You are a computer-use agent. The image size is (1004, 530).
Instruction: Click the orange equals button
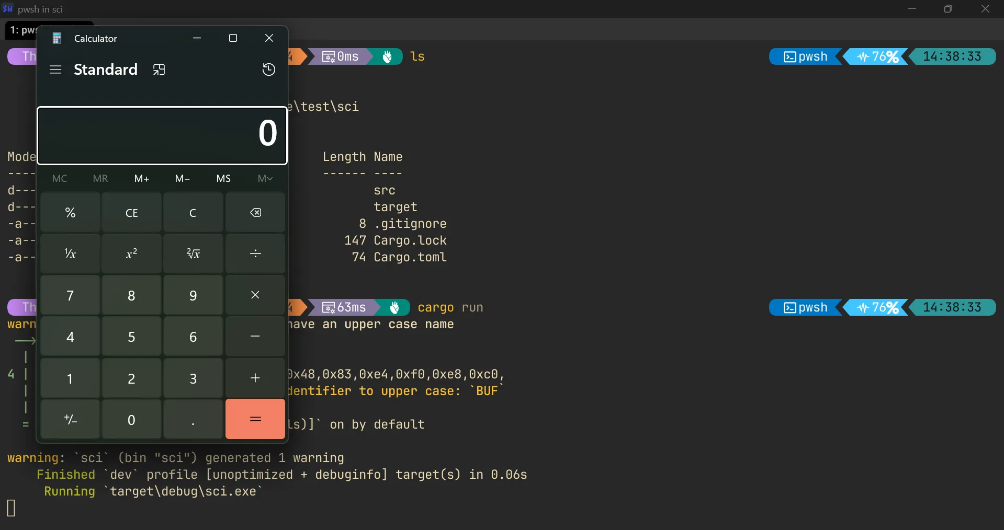255,419
